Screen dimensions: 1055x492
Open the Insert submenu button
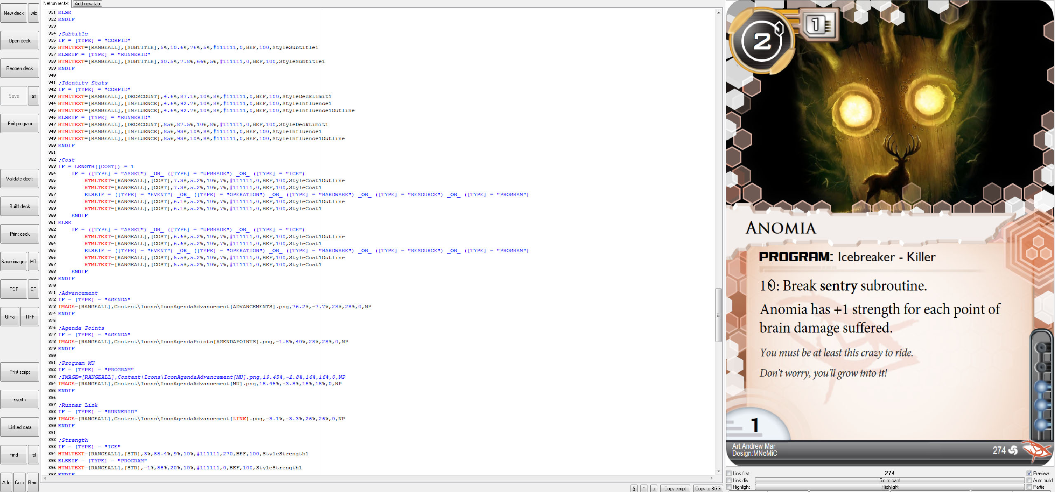[x=19, y=400]
